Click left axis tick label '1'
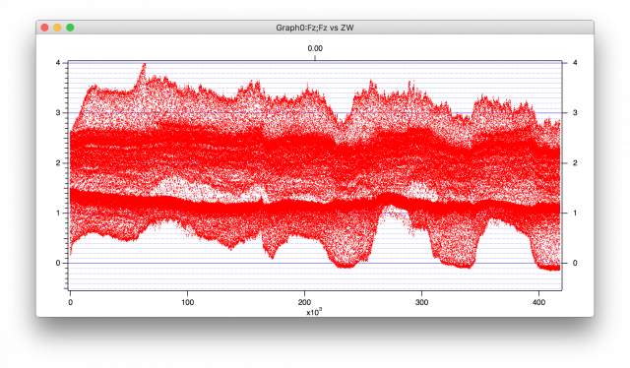This screenshot has height=368, width=630. (x=58, y=213)
